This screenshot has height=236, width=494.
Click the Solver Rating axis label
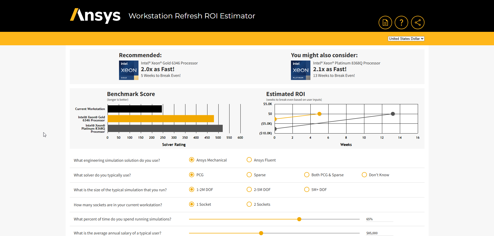pos(174,145)
